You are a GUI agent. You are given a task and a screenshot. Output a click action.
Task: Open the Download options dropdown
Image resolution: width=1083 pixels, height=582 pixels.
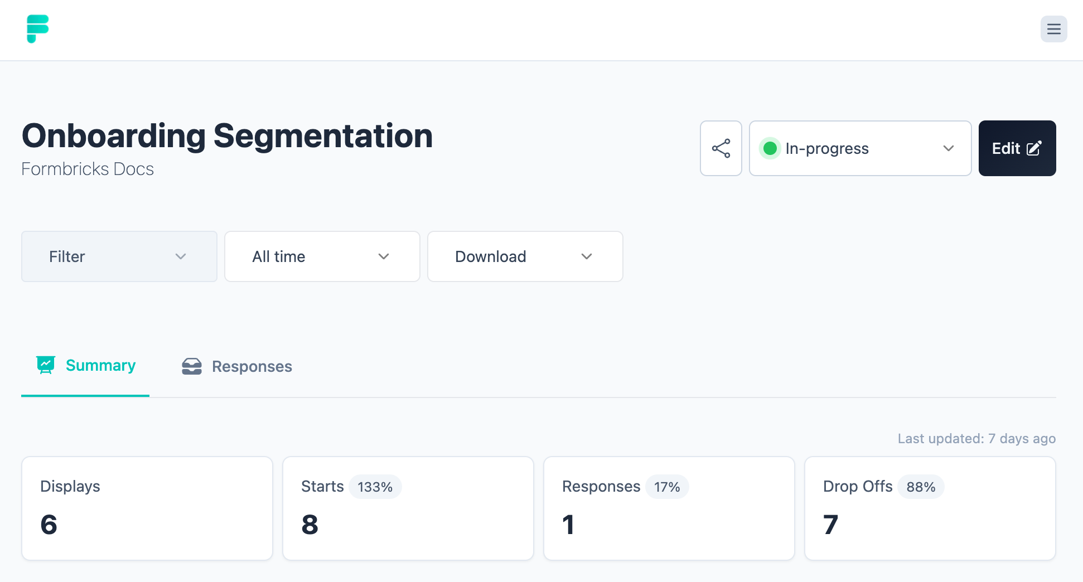525,256
